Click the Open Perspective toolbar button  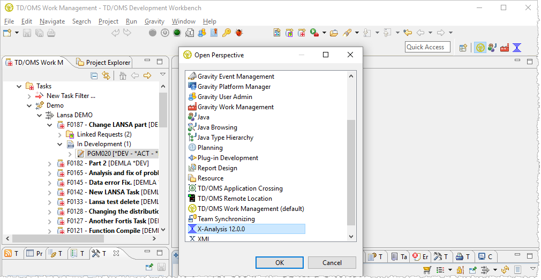[463, 48]
